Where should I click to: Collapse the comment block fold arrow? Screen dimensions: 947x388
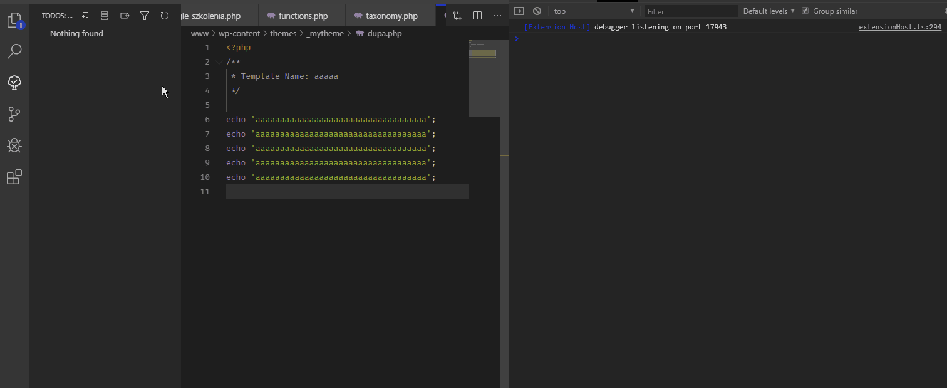[x=219, y=62]
